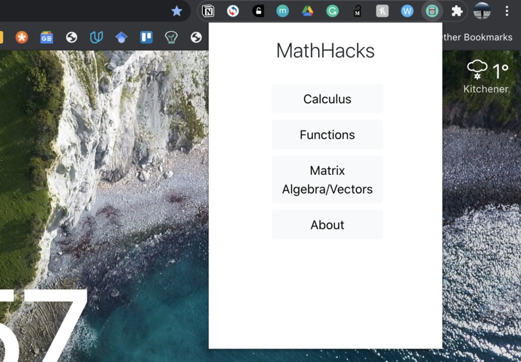Open the Google Drive extension
The image size is (521, 362).
(307, 11)
